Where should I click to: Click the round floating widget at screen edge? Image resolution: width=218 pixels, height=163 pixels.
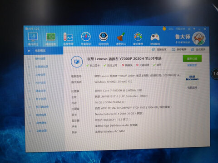tap(215, 74)
